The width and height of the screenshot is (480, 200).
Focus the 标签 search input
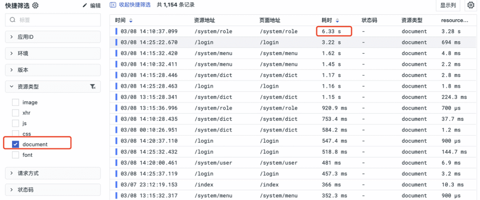pos(53,20)
